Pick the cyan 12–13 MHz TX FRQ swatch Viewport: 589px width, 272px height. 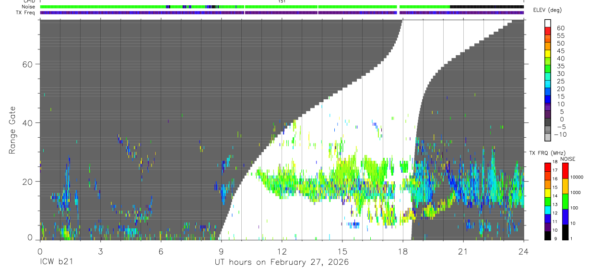coord(548,210)
